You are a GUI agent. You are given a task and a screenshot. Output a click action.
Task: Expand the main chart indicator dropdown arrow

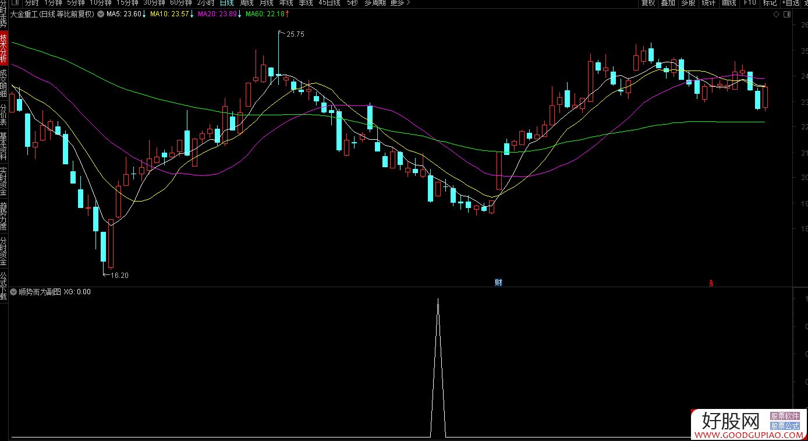(x=101, y=14)
